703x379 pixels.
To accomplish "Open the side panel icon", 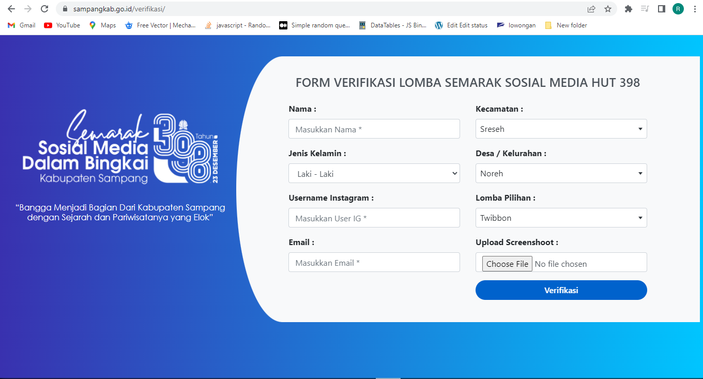I will click(x=661, y=9).
